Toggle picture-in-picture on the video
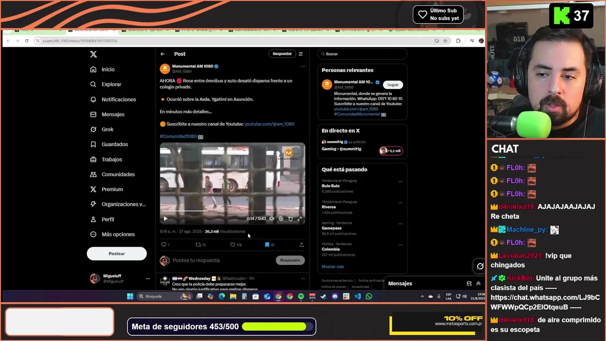Viewport: 606px width, 341px height. click(x=290, y=219)
